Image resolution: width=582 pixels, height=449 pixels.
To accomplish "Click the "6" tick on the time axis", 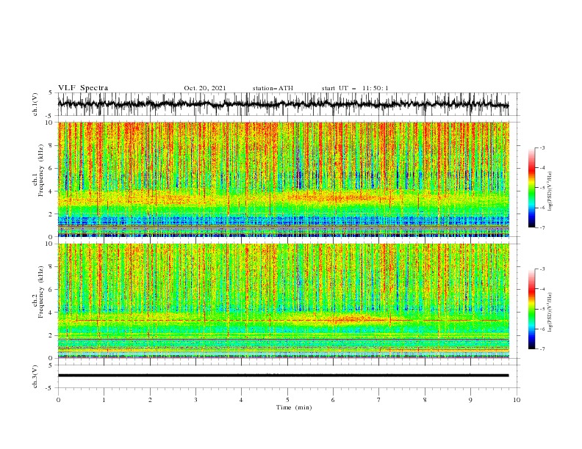I will coord(333,400).
